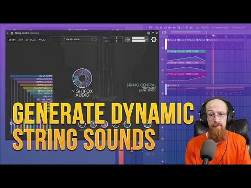The height and width of the screenshot is (188, 251).
Task: Select the Slice tool in Playlist
Action: coord(178,28)
